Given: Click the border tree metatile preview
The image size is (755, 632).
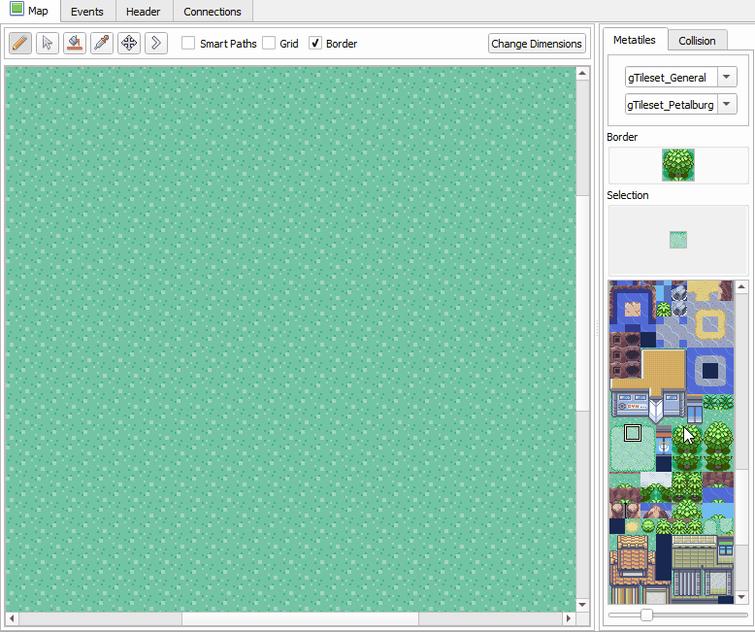Looking at the screenshot, I should (x=677, y=165).
